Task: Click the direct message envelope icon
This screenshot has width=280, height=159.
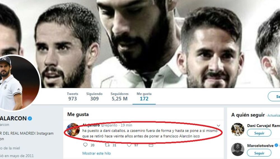Action: pyautogui.click(x=151, y=145)
